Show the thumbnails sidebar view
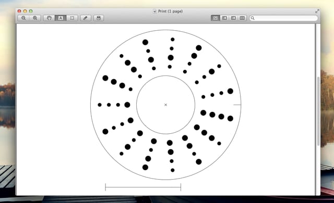The image size is (334, 203). click(x=224, y=18)
